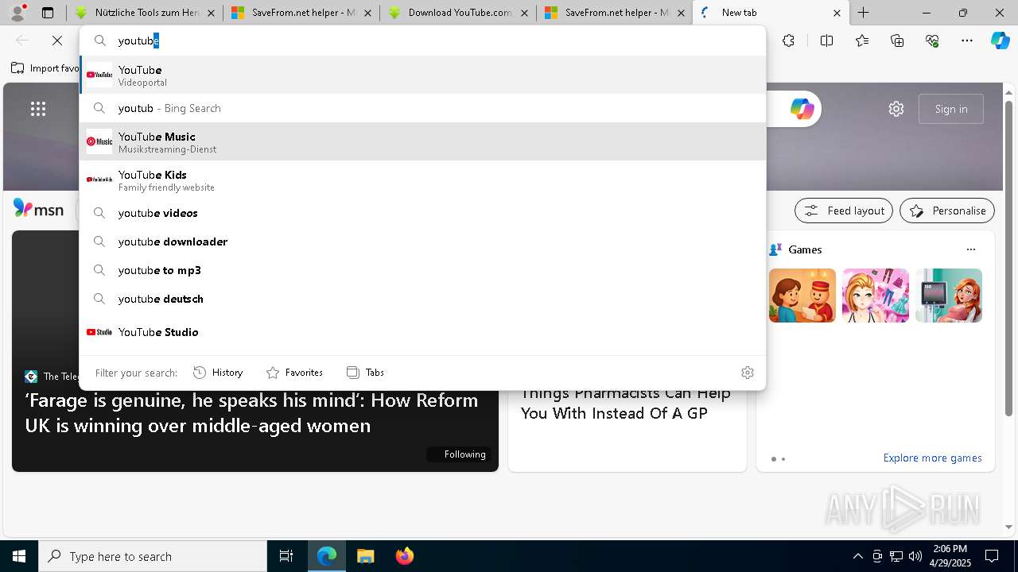The height and width of the screenshot is (572, 1018).
Task: Open the Import favorites bookmark bar item
Action: tap(45, 68)
